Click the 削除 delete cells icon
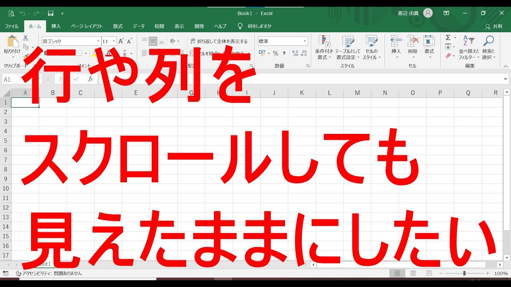511x287 pixels. [x=413, y=41]
